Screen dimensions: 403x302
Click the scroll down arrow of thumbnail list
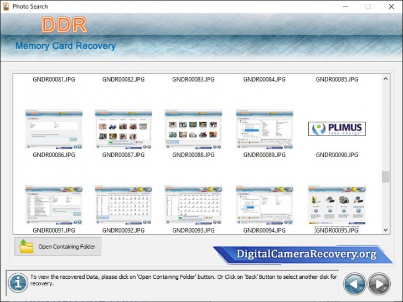[385, 230]
